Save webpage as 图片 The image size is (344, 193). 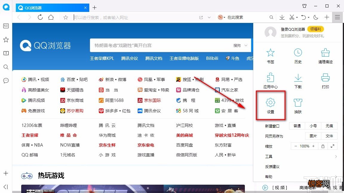click(x=313, y=136)
